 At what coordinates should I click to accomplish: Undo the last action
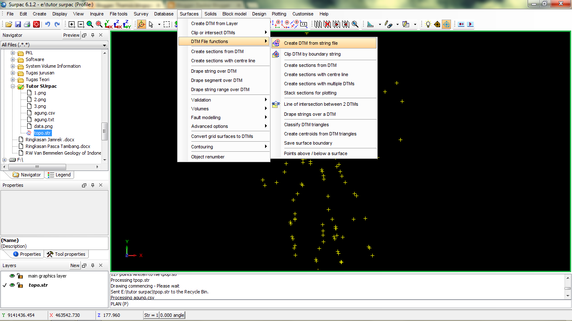48,24
